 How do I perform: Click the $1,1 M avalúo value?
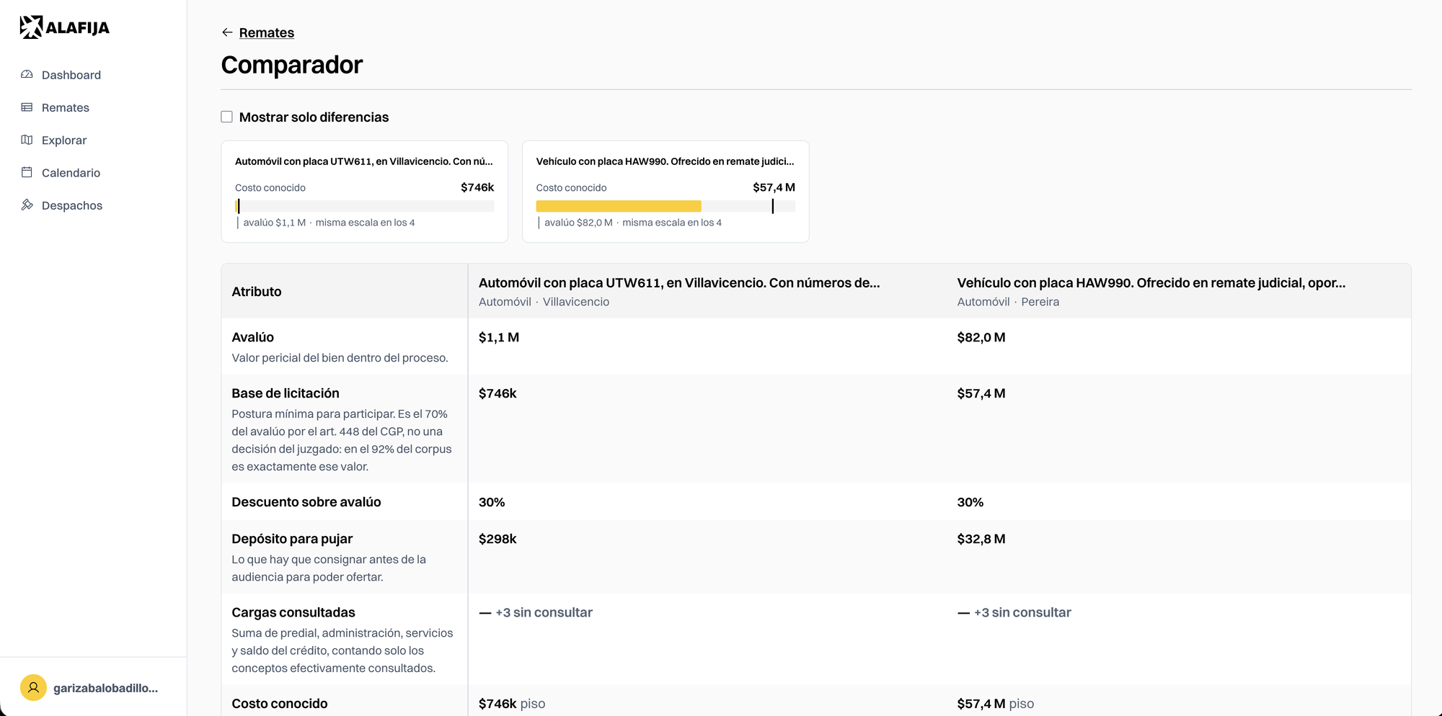click(499, 337)
